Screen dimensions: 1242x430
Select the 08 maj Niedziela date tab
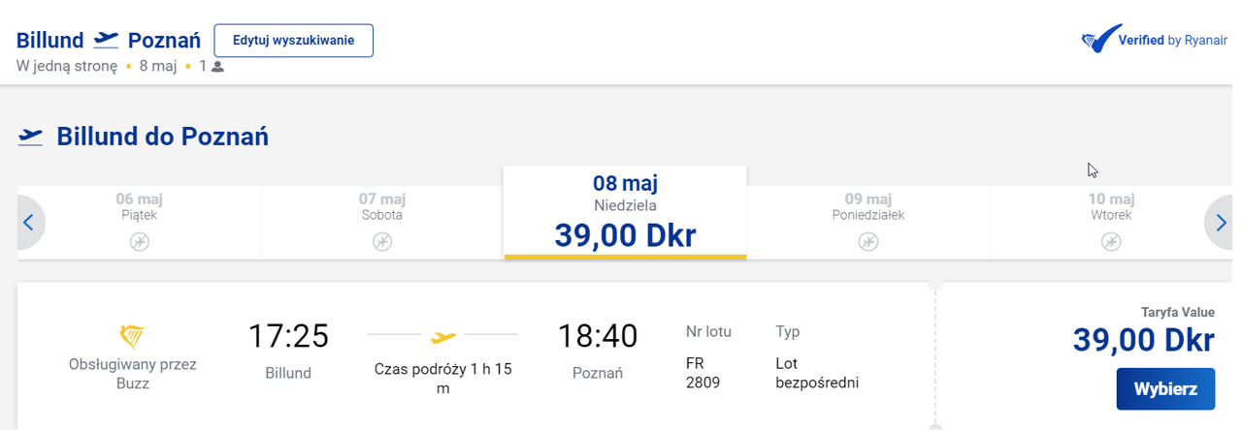coord(625,212)
